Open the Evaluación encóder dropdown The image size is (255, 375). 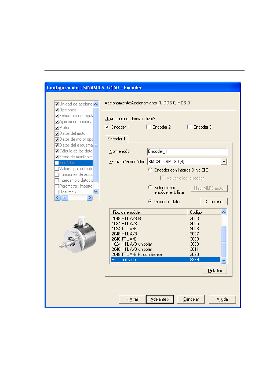224,161
